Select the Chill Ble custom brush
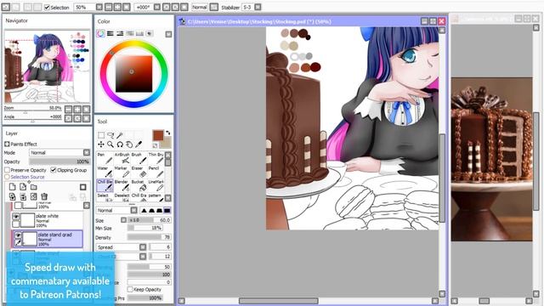This screenshot has height=306, width=544. [105, 185]
